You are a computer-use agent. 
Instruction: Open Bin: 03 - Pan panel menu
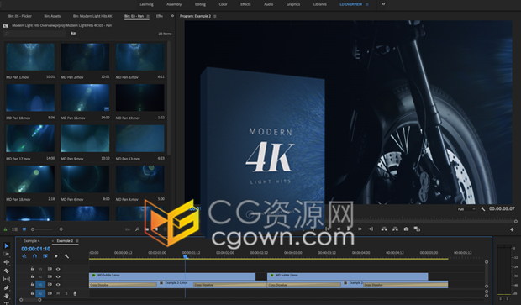(148, 16)
